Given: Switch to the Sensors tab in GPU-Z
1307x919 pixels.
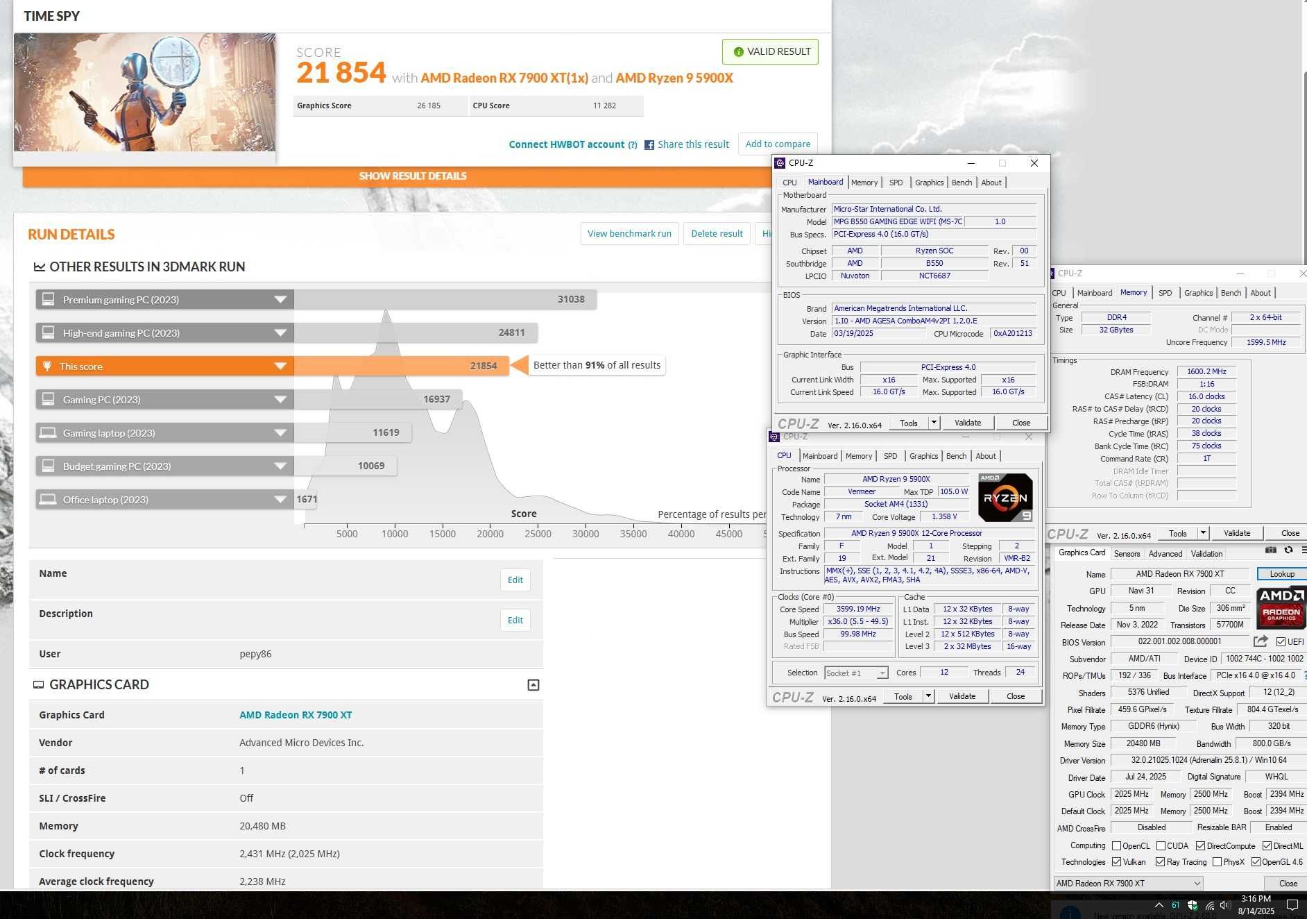Looking at the screenshot, I should tap(1127, 554).
